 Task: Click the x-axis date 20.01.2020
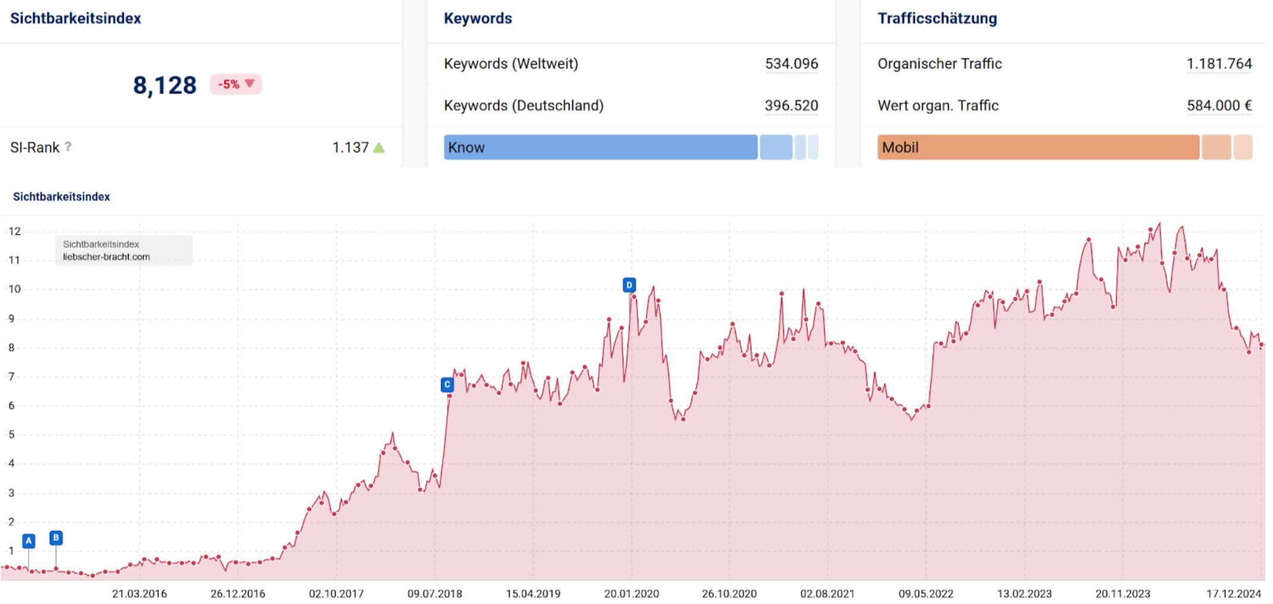click(631, 593)
